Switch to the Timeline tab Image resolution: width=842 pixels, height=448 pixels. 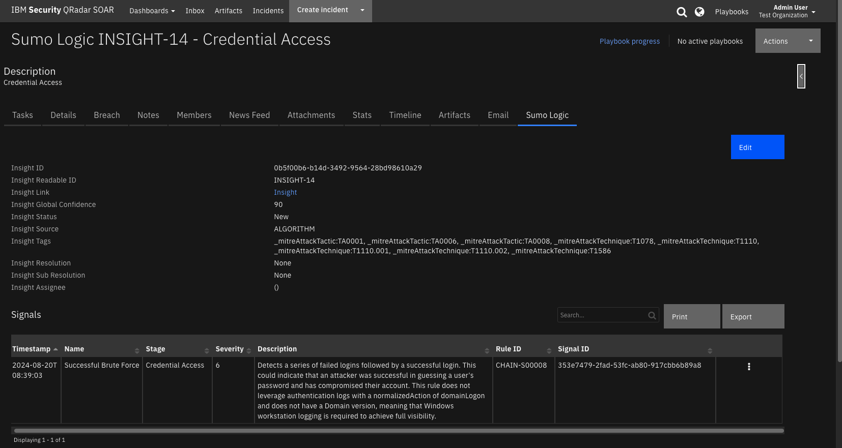point(405,115)
